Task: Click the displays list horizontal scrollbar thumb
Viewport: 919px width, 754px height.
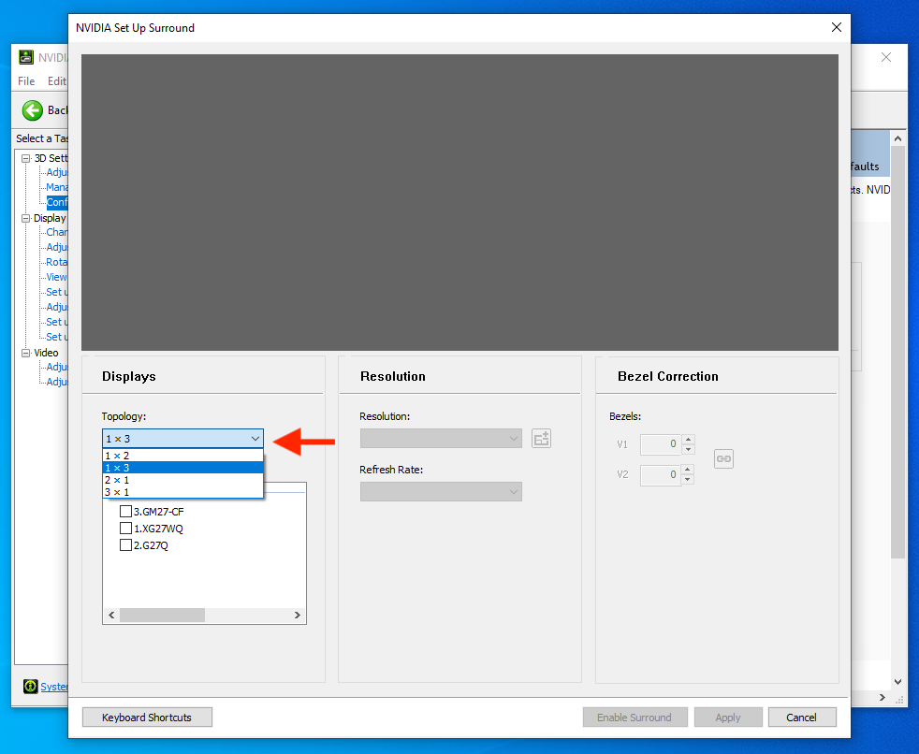Action: (162, 615)
